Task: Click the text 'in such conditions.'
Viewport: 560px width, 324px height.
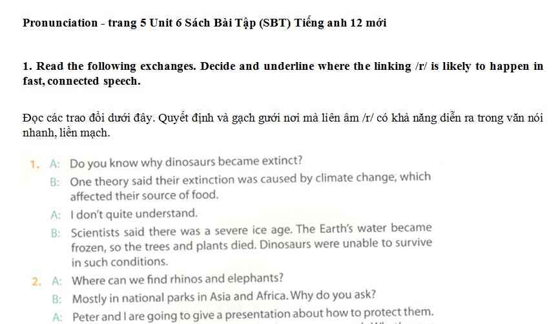Action: tap(119, 262)
